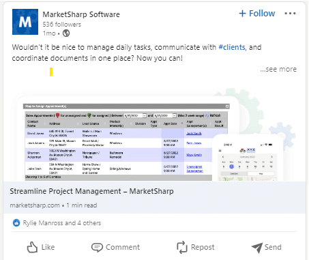The image size is (309, 260).
Task: Open the MarketSharp Software logo avatar
Action: pyautogui.click(x=25, y=22)
